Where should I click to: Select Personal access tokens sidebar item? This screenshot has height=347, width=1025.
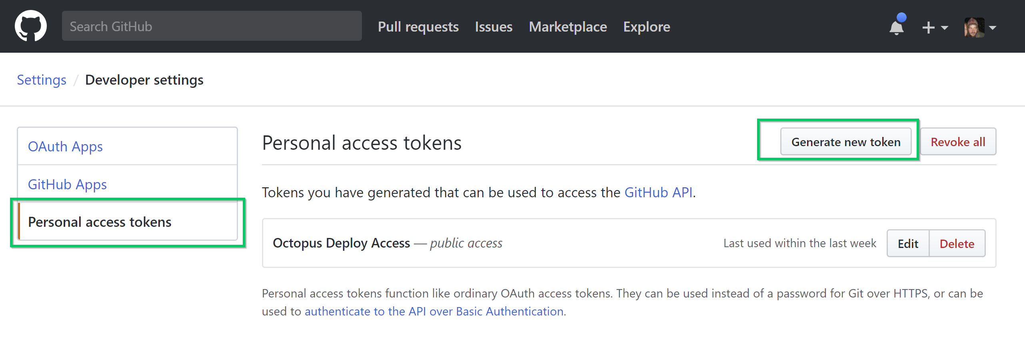coord(128,222)
